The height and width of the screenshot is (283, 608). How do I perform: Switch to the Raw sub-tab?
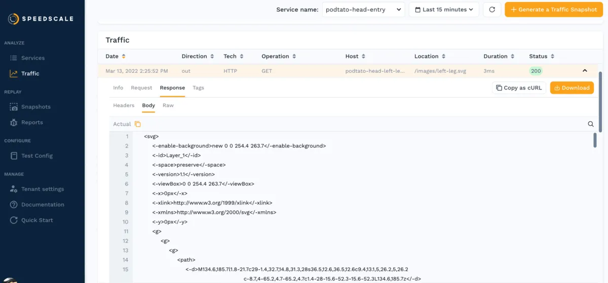tap(168, 106)
